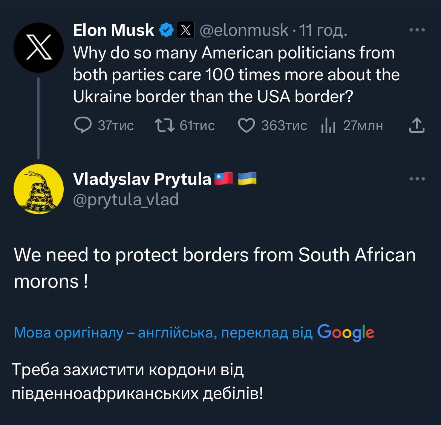The width and height of the screenshot is (441, 425).
Task: Click the share icon on Elon Musk's post
Action: click(x=417, y=126)
